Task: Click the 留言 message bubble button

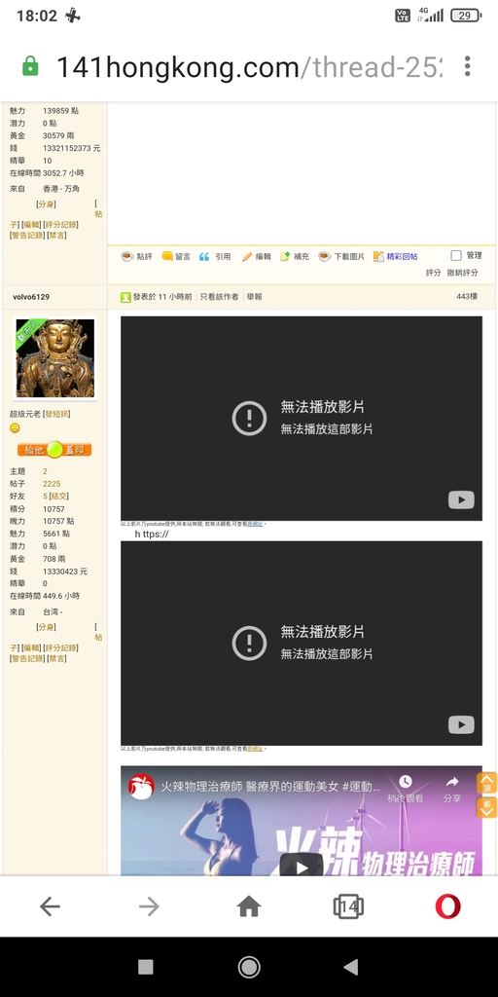Action: [x=176, y=257]
